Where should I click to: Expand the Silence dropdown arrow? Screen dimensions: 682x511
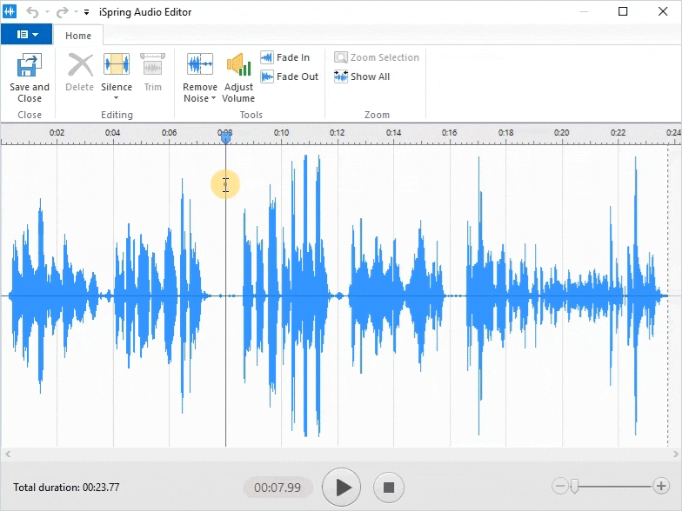pos(117,98)
